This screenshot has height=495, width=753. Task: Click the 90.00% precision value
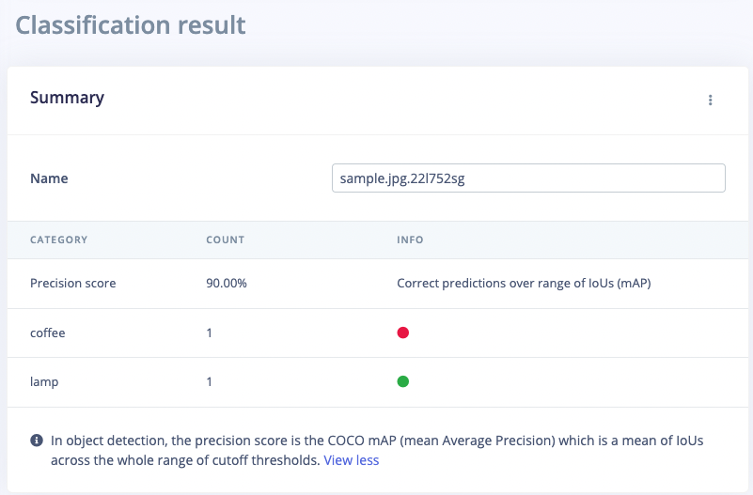[227, 283]
